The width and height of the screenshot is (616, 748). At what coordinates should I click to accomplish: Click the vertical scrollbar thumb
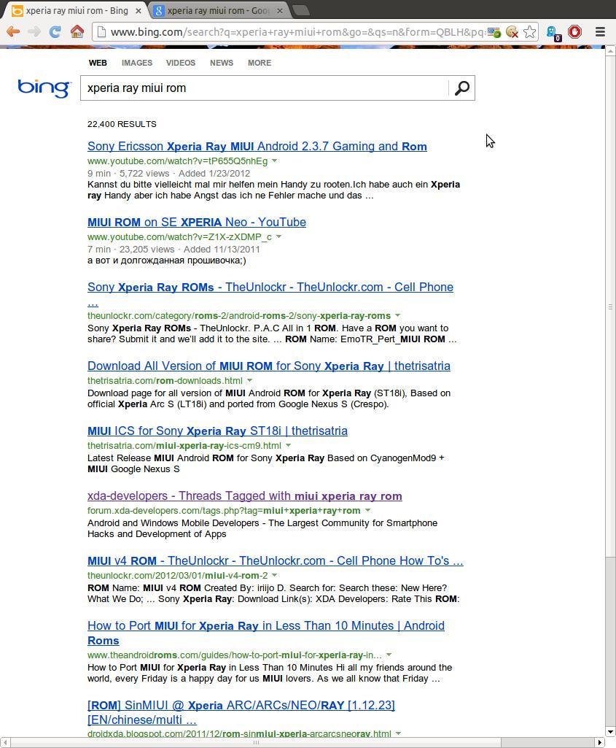[x=610, y=306]
